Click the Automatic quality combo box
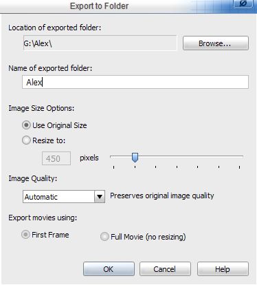The image size is (257, 285). 64,197
